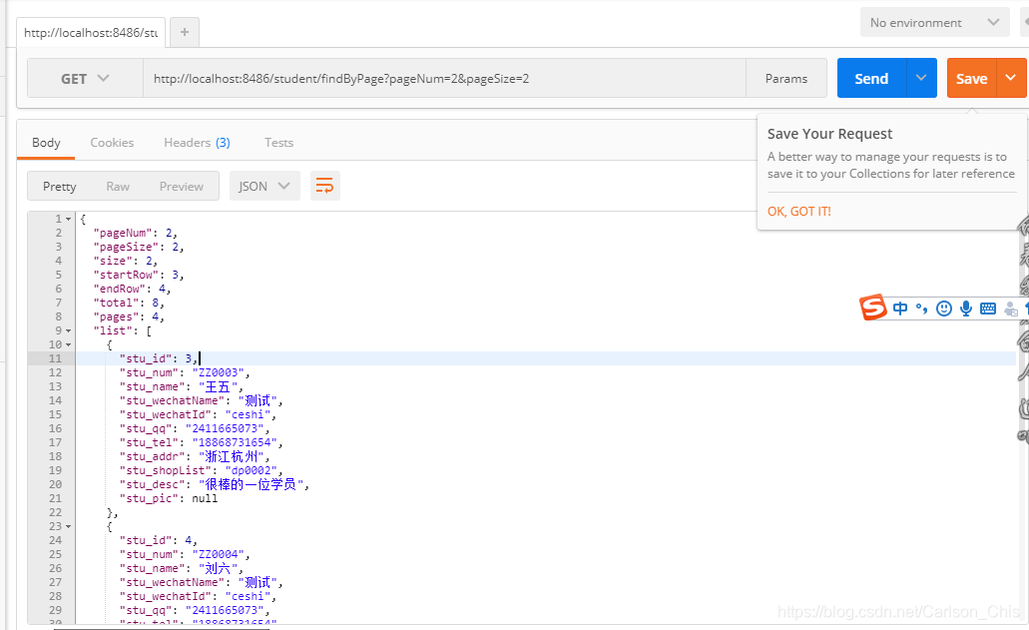Click the "王五" name value

pyautogui.click(x=218, y=386)
